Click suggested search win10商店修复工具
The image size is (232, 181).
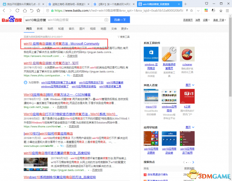pyautogui.click(x=110, y=87)
